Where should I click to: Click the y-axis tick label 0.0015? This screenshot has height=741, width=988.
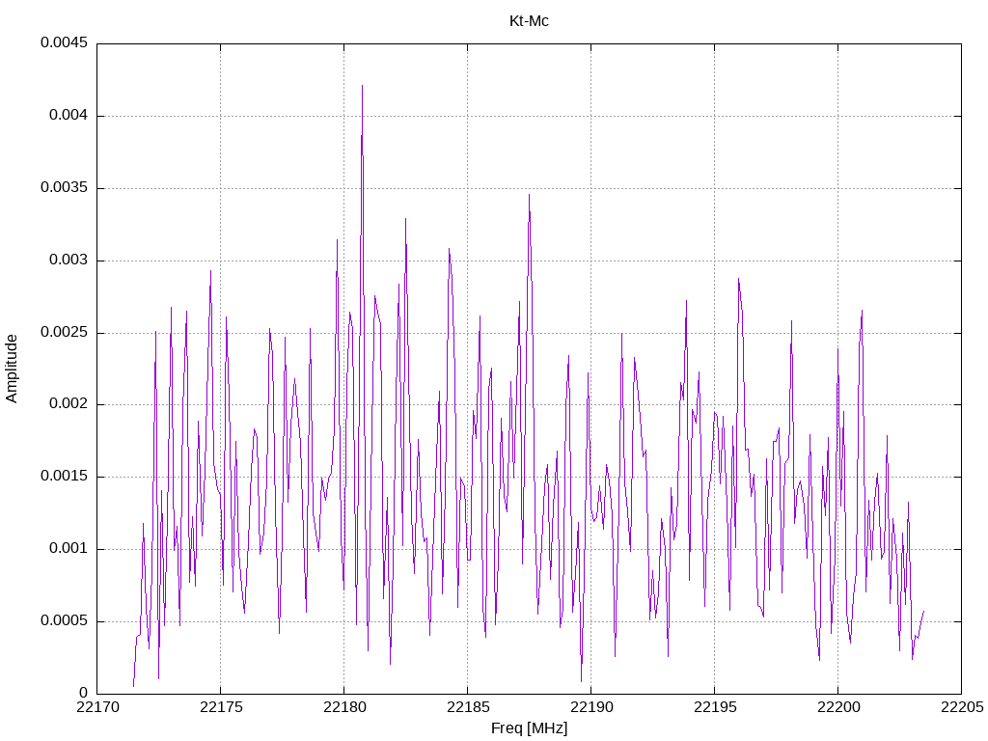coord(65,477)
